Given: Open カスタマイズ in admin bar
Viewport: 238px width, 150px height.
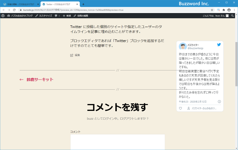Looking at the screenshot, I should tap(44, 16).
